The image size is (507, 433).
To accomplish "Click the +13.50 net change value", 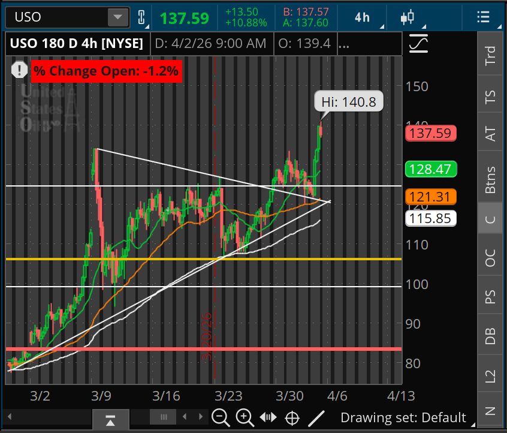I will [x=242, y=11].
